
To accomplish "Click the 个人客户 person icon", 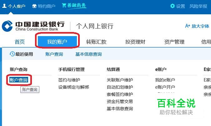I will coord(4,6).
